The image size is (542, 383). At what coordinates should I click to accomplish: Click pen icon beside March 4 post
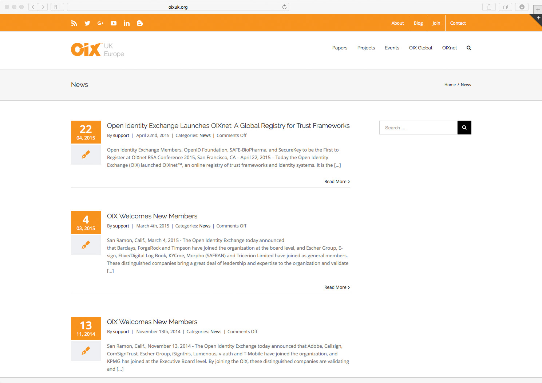tap(86, 245)
